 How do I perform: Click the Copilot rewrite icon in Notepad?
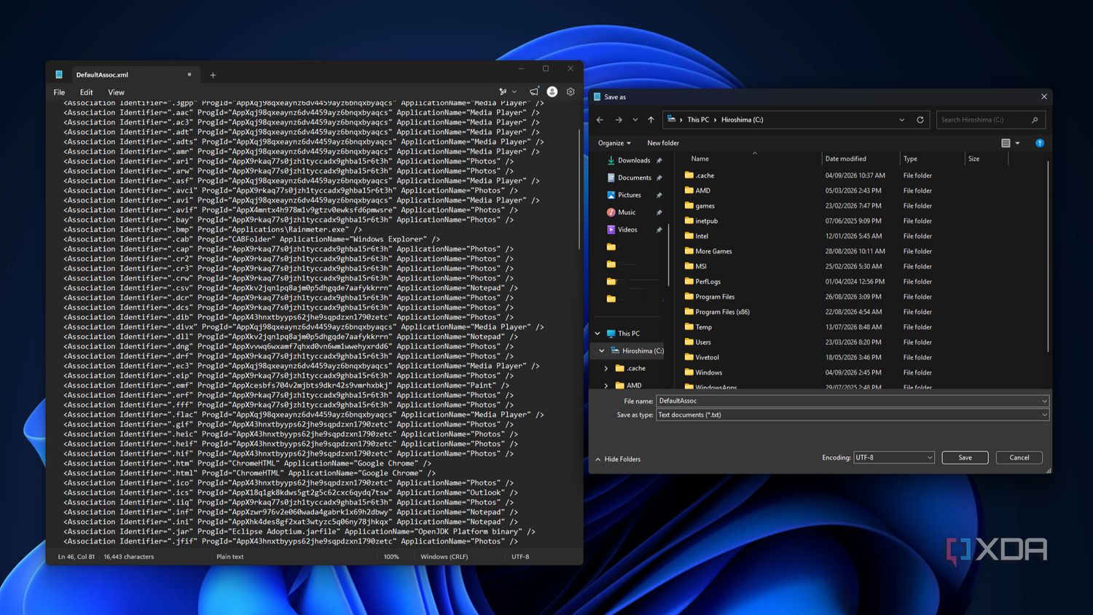point(503,92)
